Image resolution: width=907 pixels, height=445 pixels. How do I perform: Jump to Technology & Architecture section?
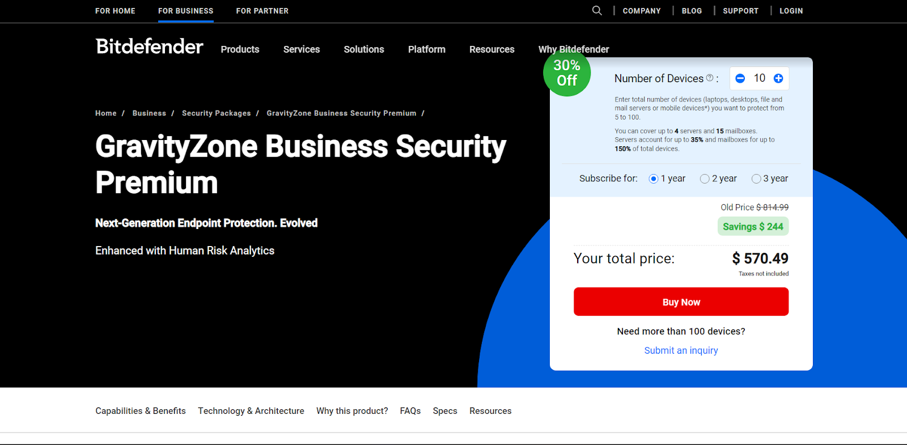(x=251, y=411)
